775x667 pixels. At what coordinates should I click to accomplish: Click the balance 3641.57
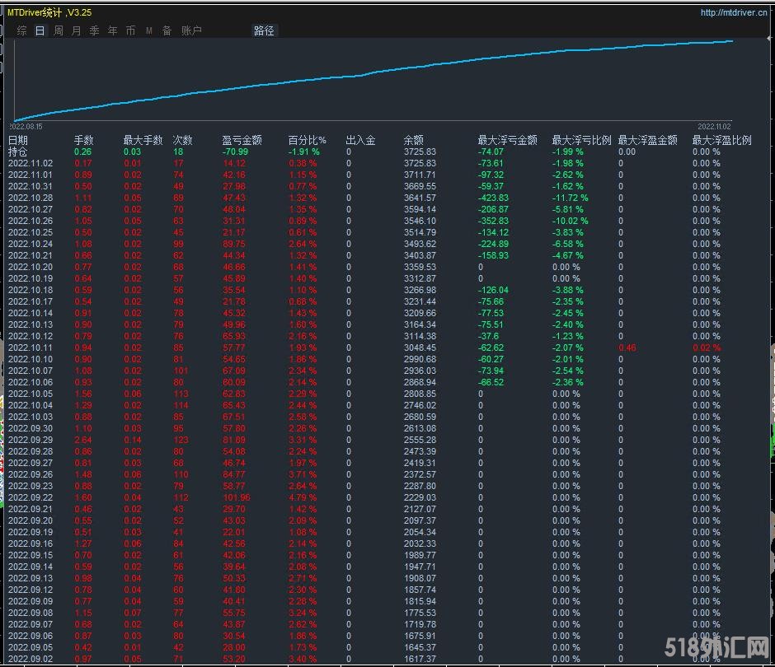coord(420,198)
